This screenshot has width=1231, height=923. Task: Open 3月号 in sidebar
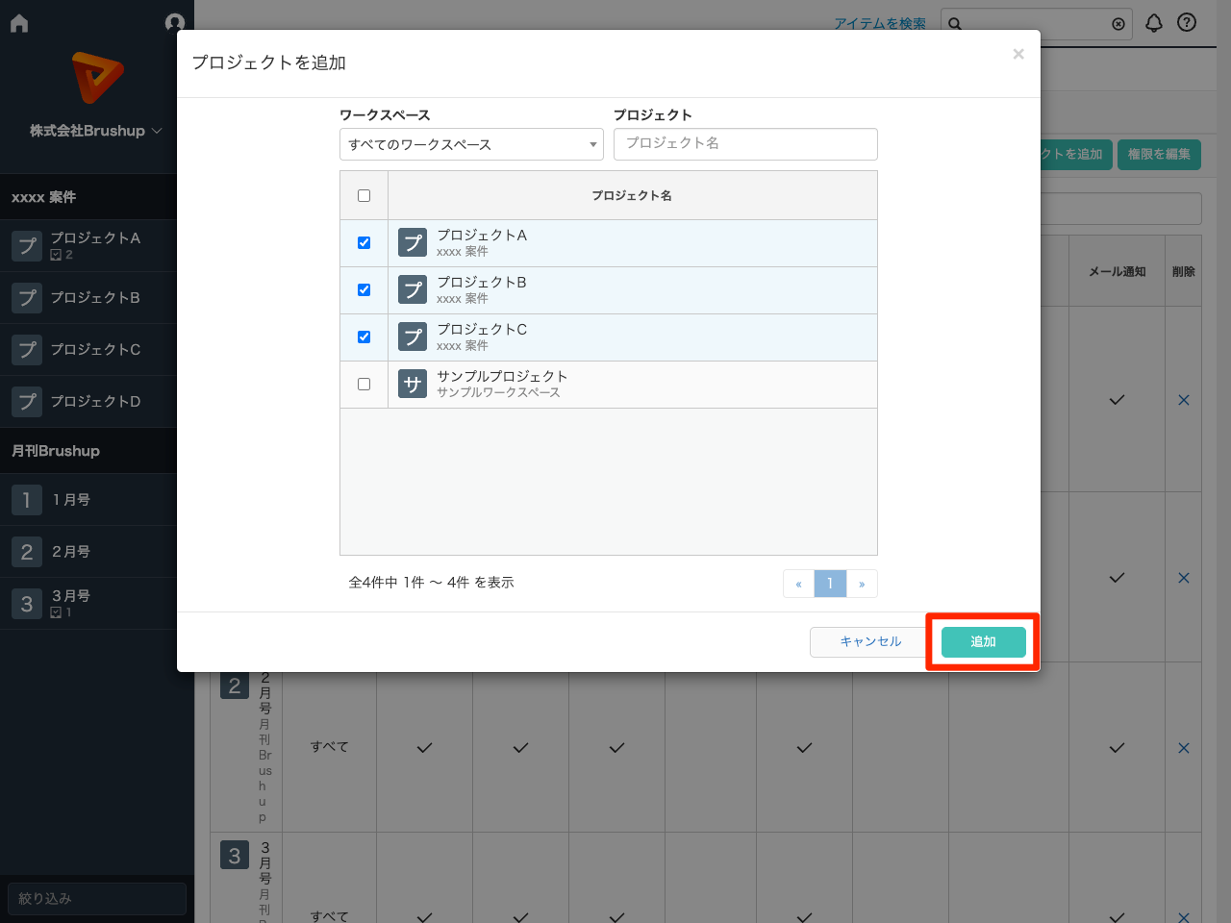pyautogui.click(x=97, y=604)
